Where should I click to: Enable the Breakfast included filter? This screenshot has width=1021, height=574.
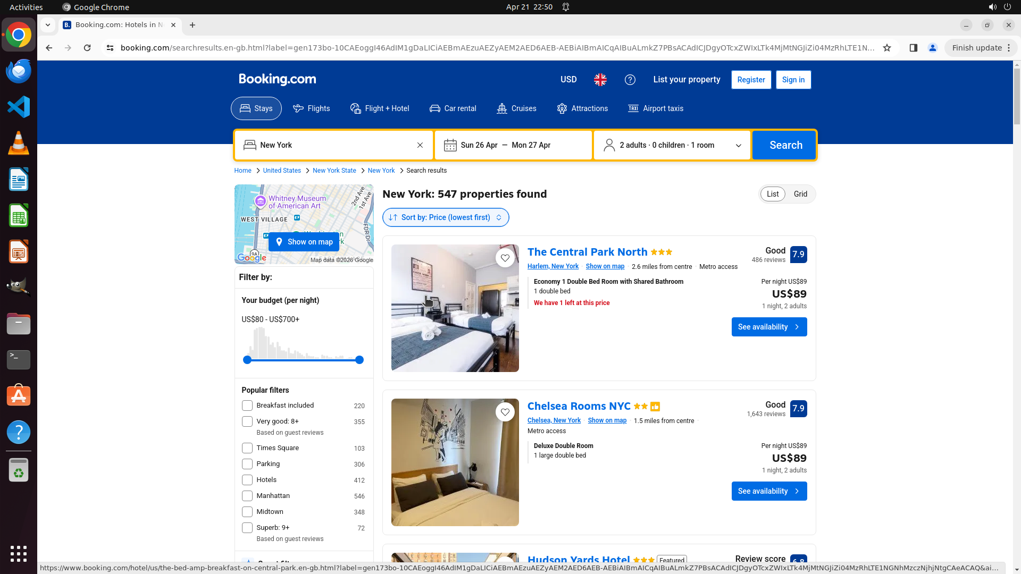(247, 406)
